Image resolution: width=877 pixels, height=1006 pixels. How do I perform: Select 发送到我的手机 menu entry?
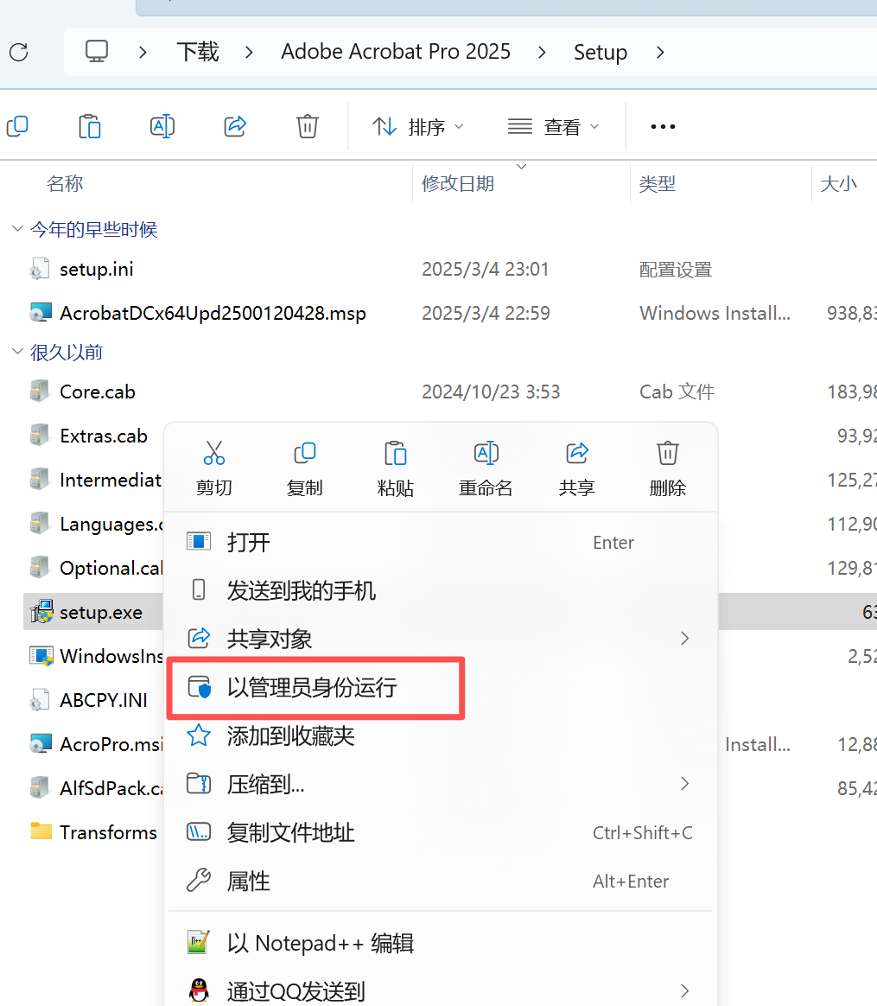tap(440, 590)
